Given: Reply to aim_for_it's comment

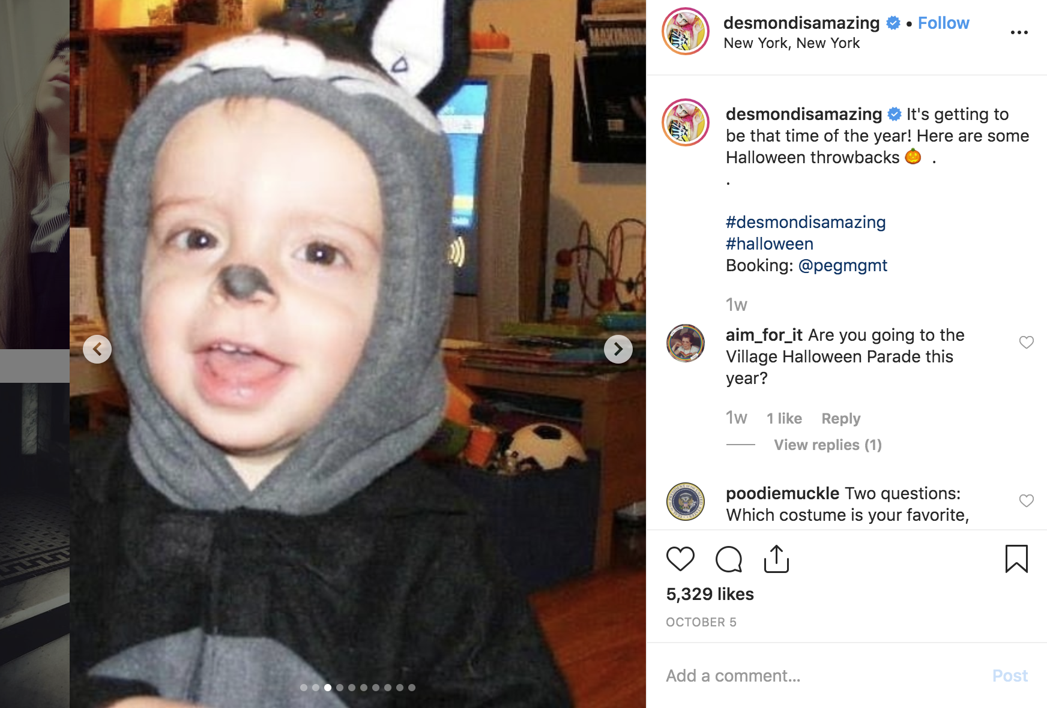Looking at the screenshot, I should [840, 418].
